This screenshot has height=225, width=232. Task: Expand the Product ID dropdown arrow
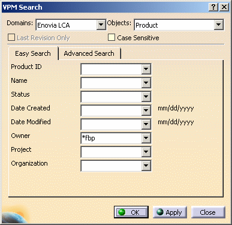point(146,69)
